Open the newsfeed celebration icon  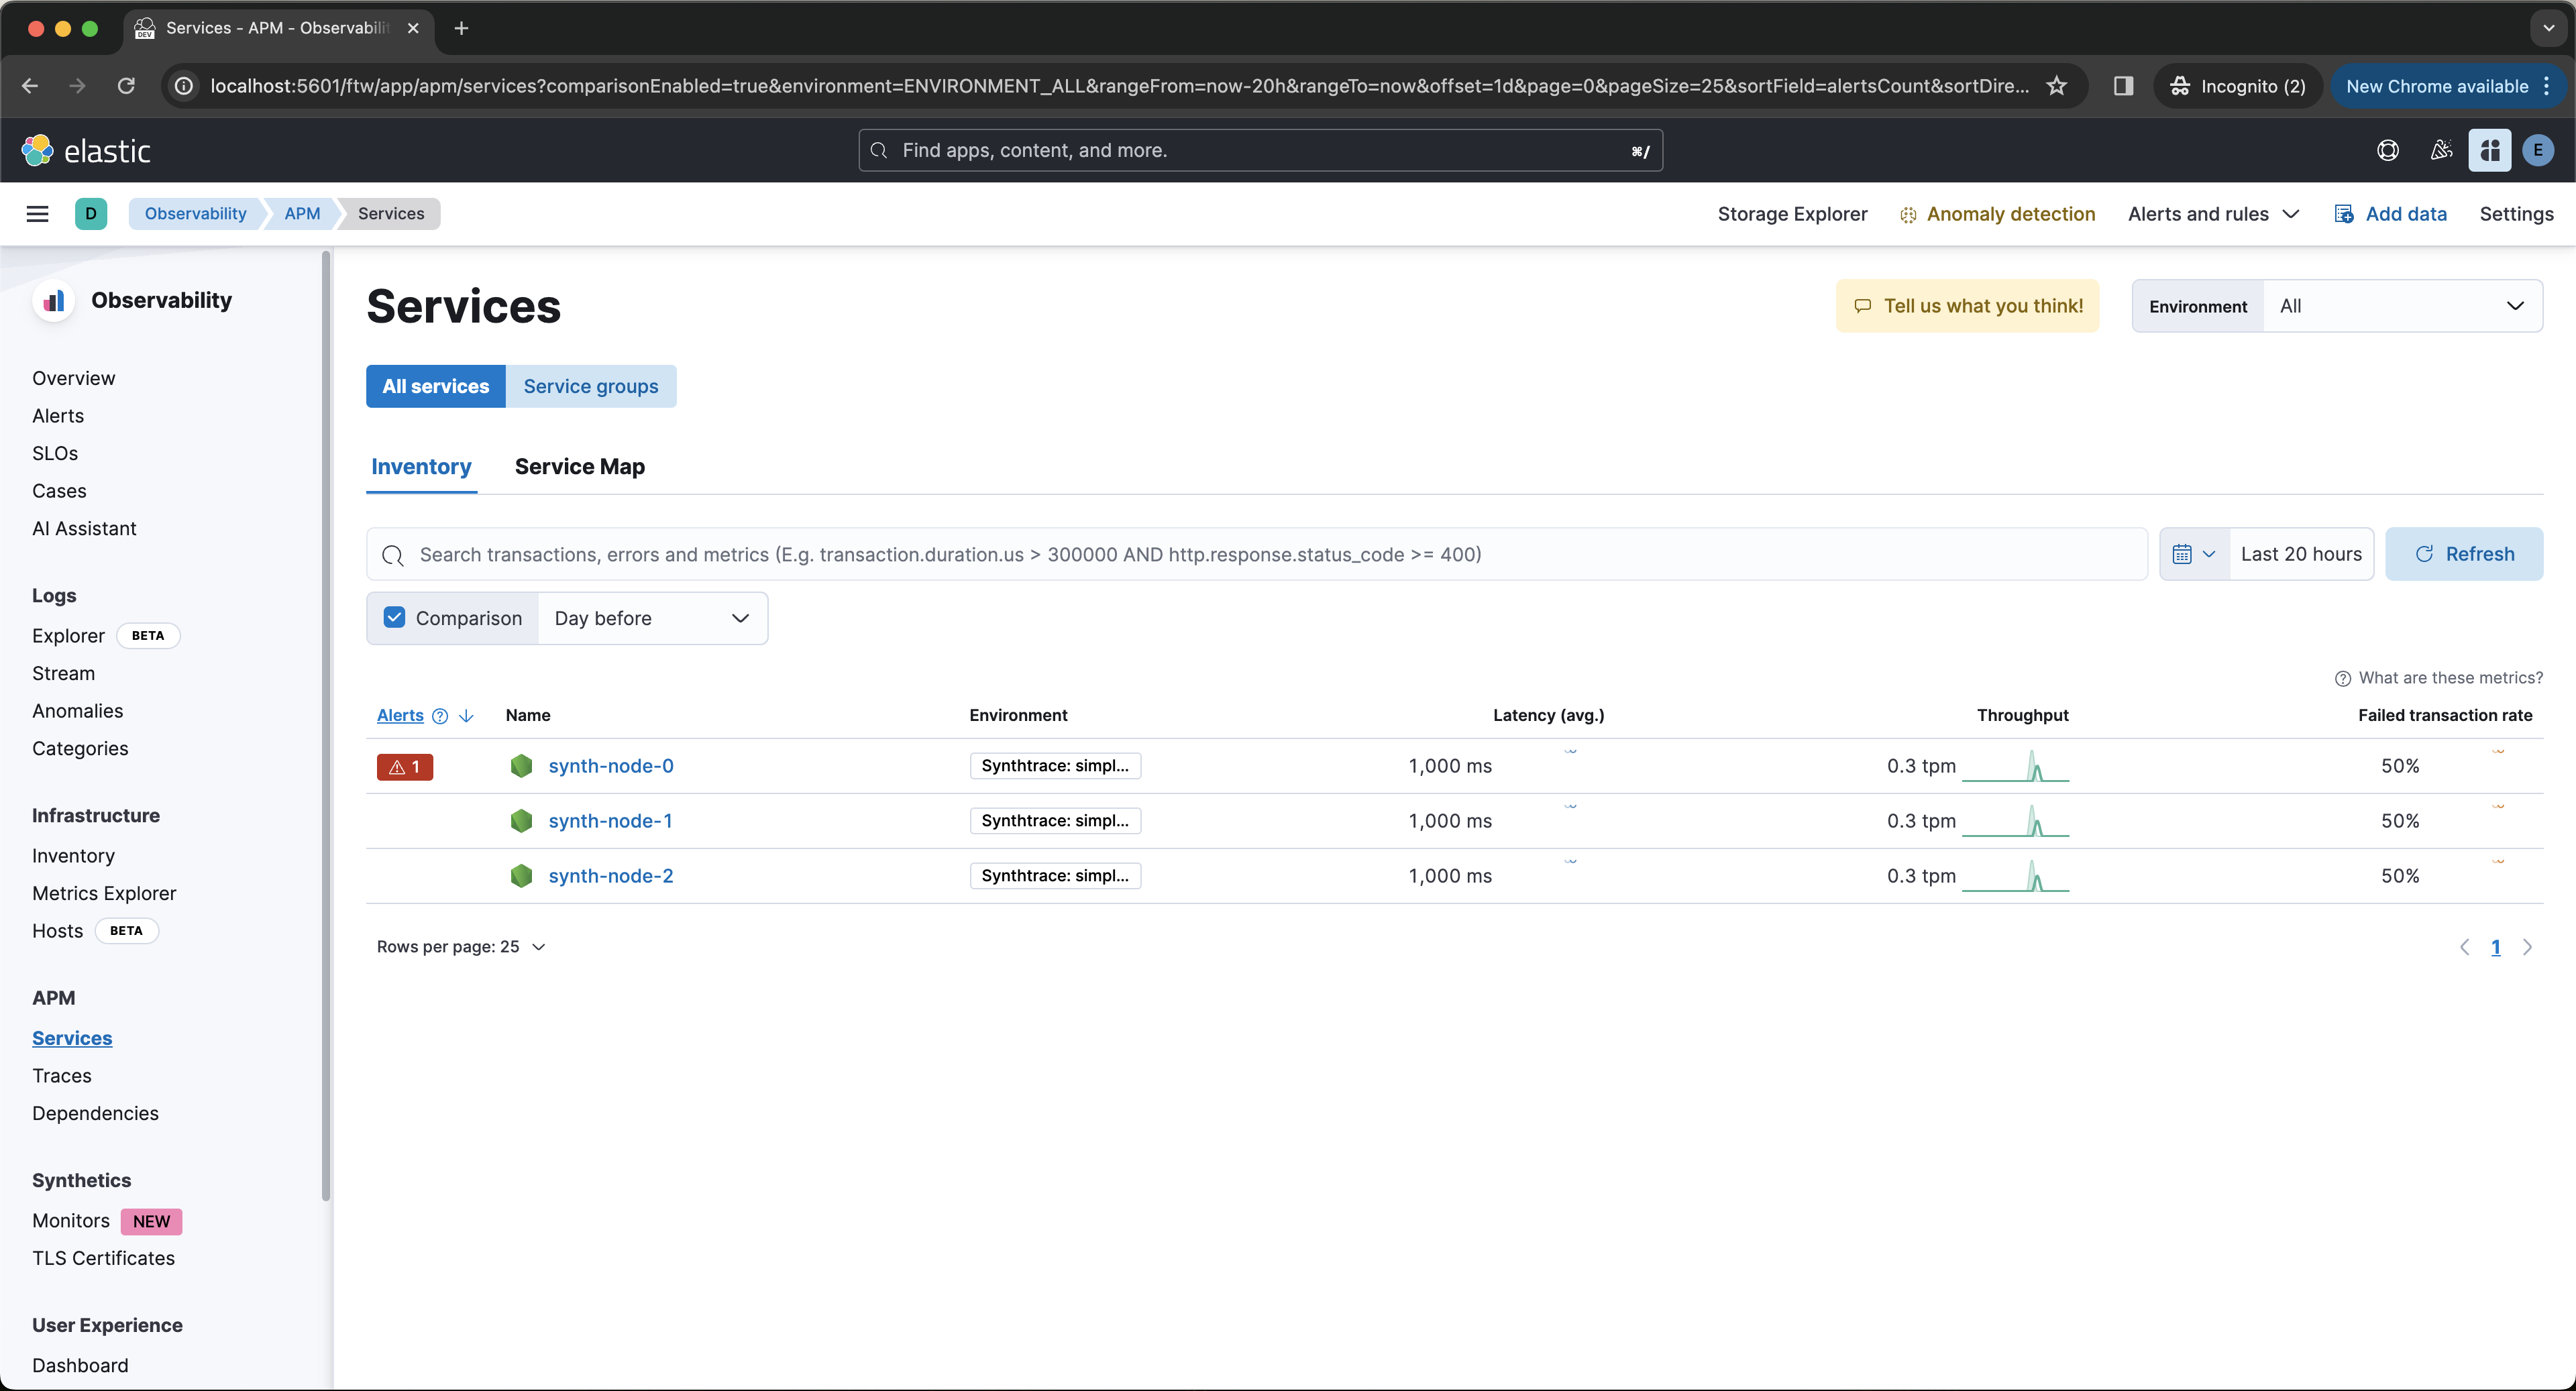tap(2441, 150)
